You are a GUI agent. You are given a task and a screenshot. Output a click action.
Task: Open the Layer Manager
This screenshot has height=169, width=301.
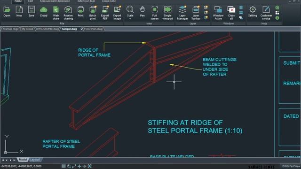coord(182,13)
